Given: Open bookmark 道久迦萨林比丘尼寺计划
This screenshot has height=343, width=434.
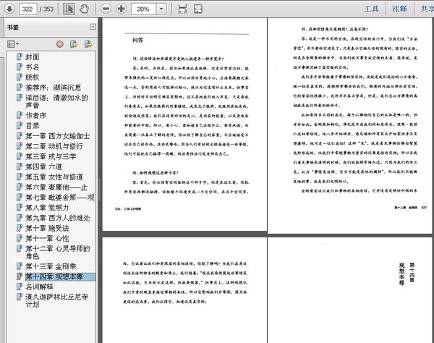Looking at the screenshot, I should [x=56, y=300].
